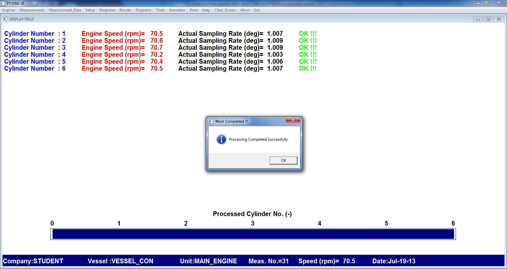507x269 pixels.
Task: Click 'Company:STUDENT' in status bar
Action: pyautogui.click(x=33, y=261)
